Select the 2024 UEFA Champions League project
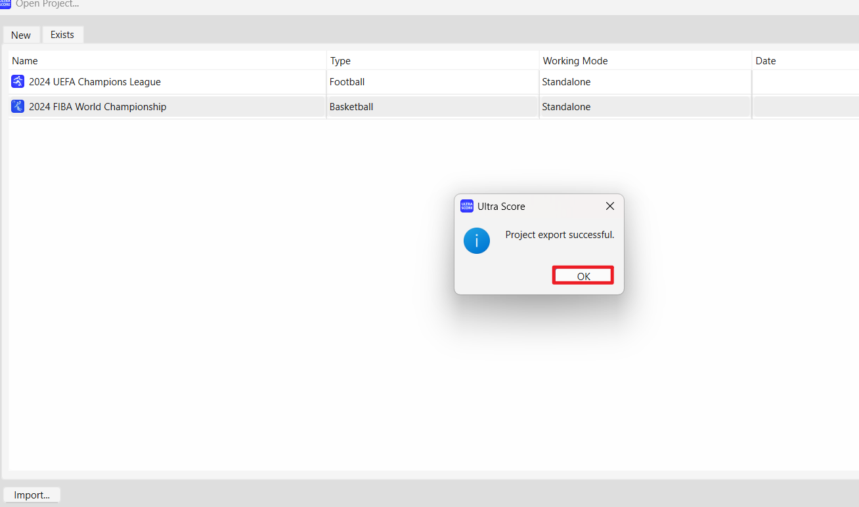This screenshot has height=507, width=859. click(95, 82)
